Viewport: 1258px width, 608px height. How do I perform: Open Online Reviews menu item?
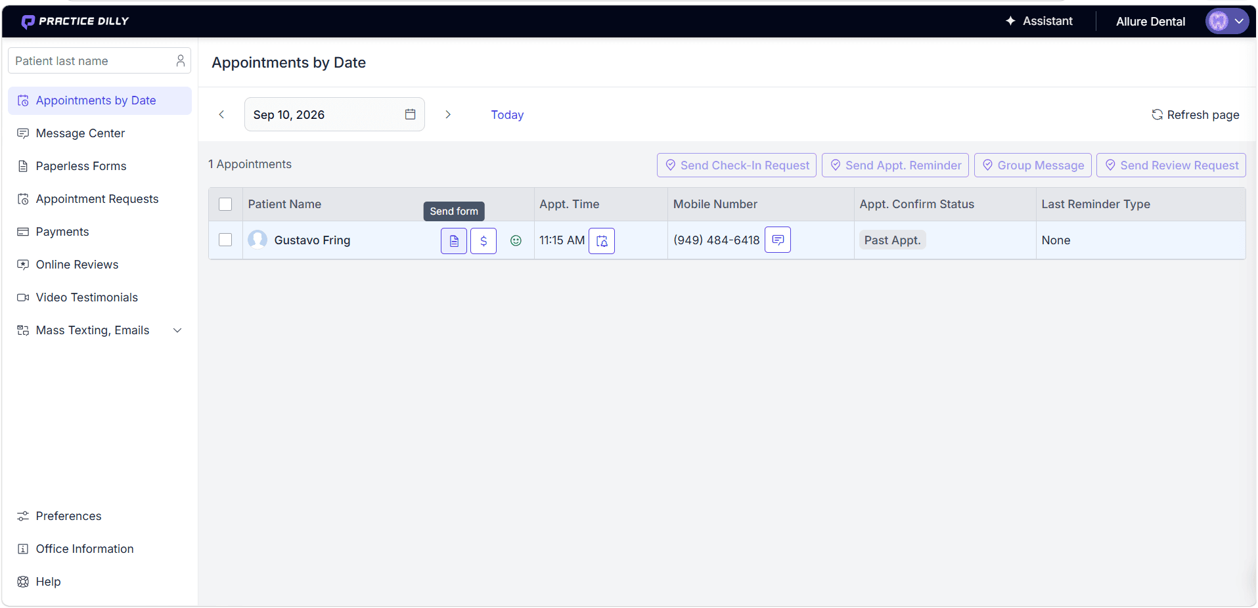pyautogui.click(x=100, y=265)
